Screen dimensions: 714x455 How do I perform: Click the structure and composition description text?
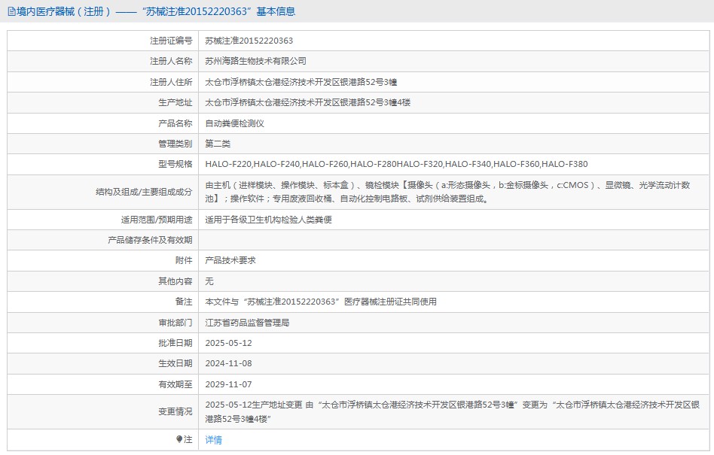pos(447,192)
